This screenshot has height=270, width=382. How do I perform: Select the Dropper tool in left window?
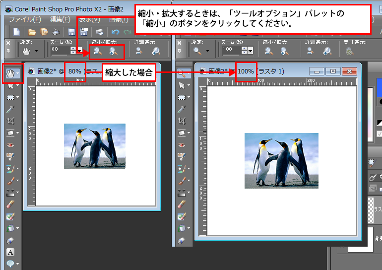(10, 109)
